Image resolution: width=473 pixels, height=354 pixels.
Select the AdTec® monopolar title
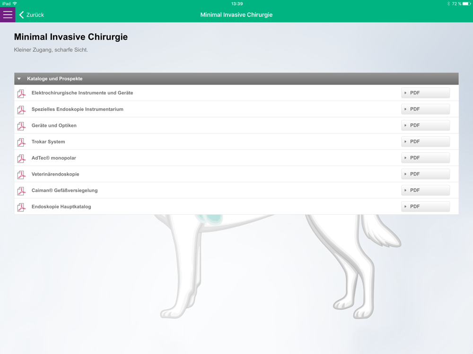pos(54,158)
